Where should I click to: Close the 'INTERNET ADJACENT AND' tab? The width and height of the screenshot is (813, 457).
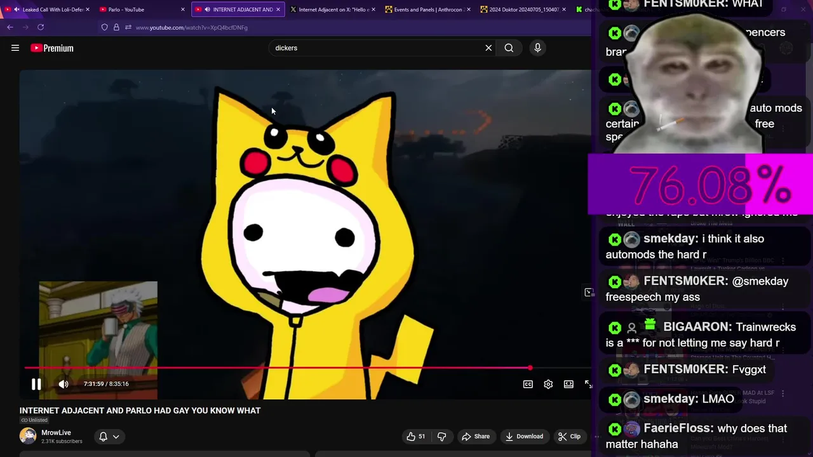click(278, 10)
